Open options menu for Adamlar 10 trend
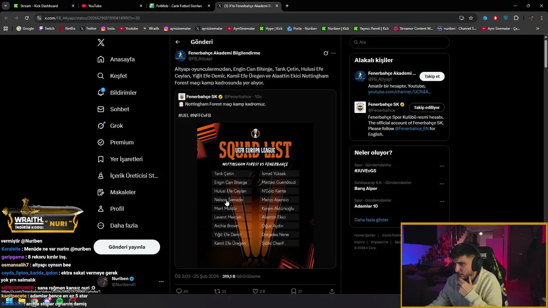Viewport: 548px width, 308px height. coord(442,201)
